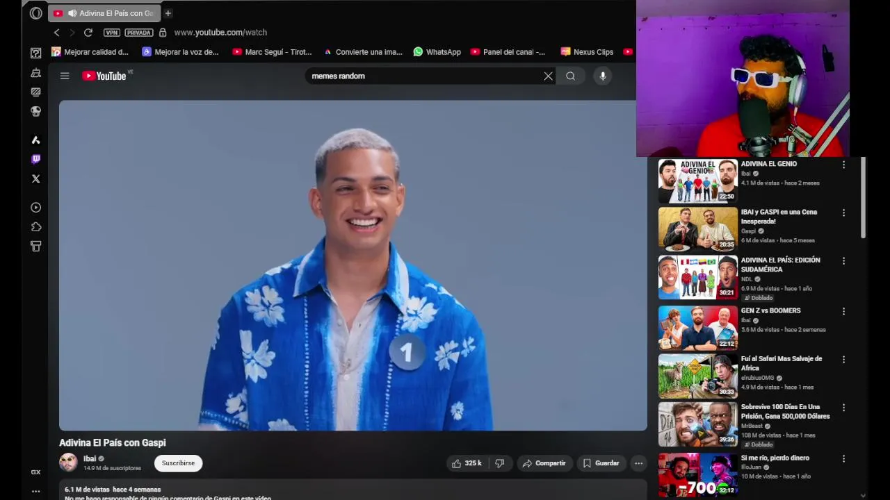Open bookmark 'Marc Seguí - Tirot...'
890x500 pixels.
272,52
